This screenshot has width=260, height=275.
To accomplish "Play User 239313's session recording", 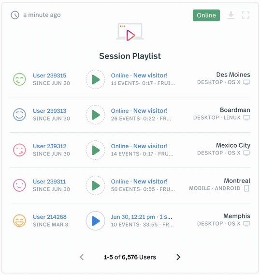I will pos(95,115).
